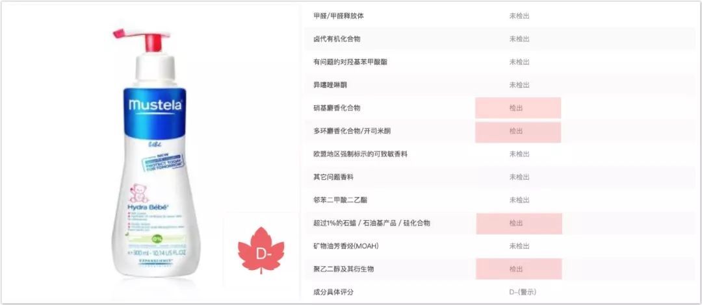Image resolution: width=702 pixels, height=305 pixels.
Task: Click 未检出 result for 卤代有机化合物
Action: click(x=519, y=39)
